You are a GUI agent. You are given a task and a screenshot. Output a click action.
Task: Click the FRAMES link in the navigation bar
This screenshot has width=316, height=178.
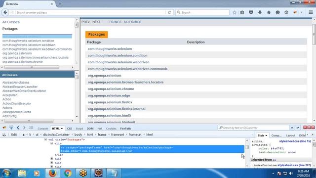click(115, 22)
